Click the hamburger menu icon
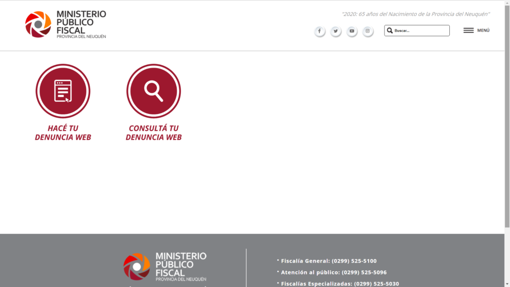 pos(468,30)
